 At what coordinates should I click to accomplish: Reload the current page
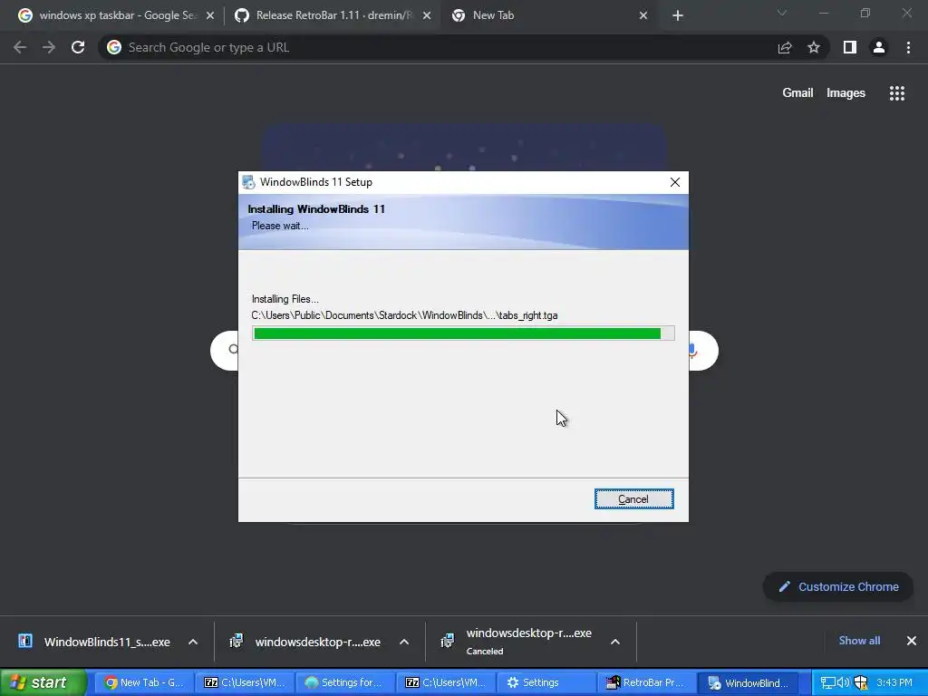pos(78,47)
